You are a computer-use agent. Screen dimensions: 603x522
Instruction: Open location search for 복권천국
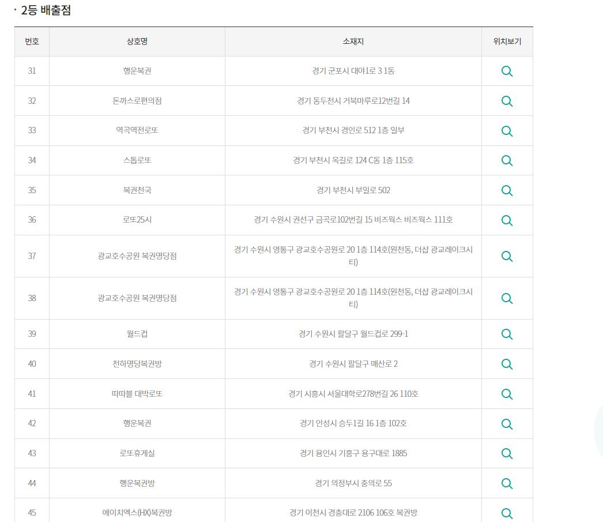[x=507, y=190]
